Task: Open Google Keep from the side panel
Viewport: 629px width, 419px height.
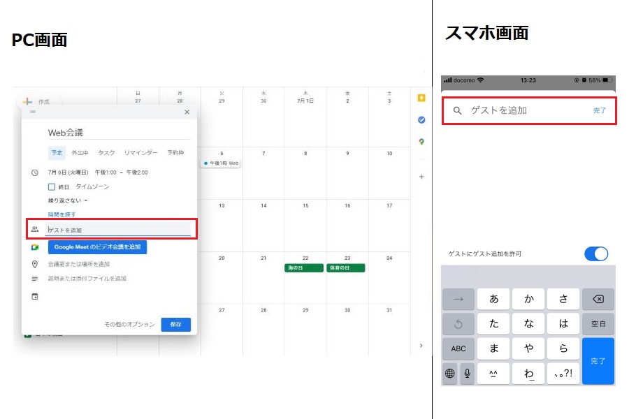Action: click(421, 98)
